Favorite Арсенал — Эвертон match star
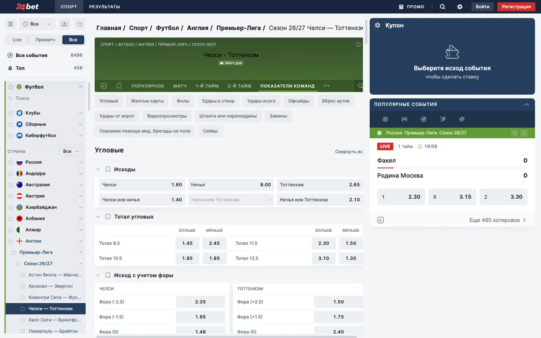 (x=23, y=286)
